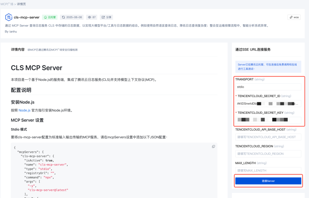Screen dimensions: 309x198
Task: Click the MAX_LENGTH input field
Action: pos(268,170)
